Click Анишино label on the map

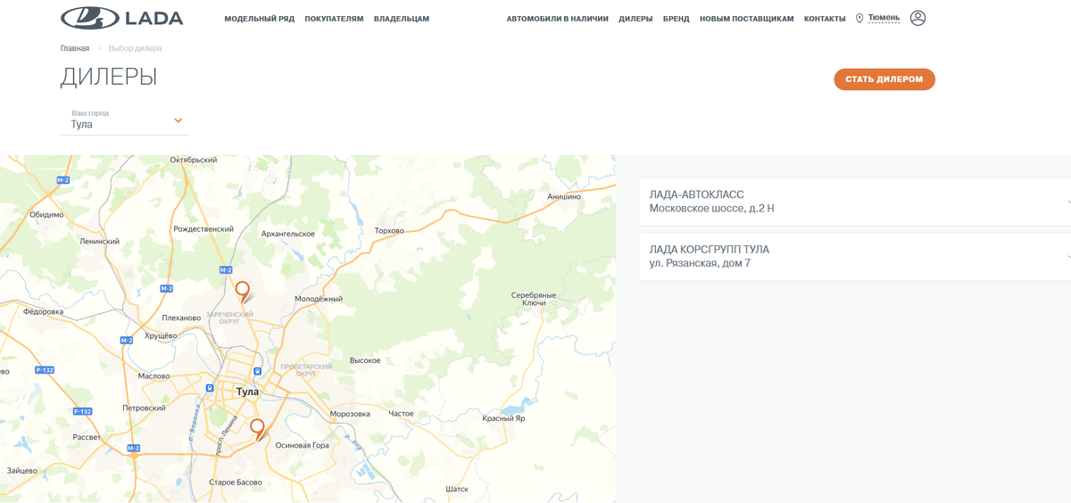click(564, 196)
